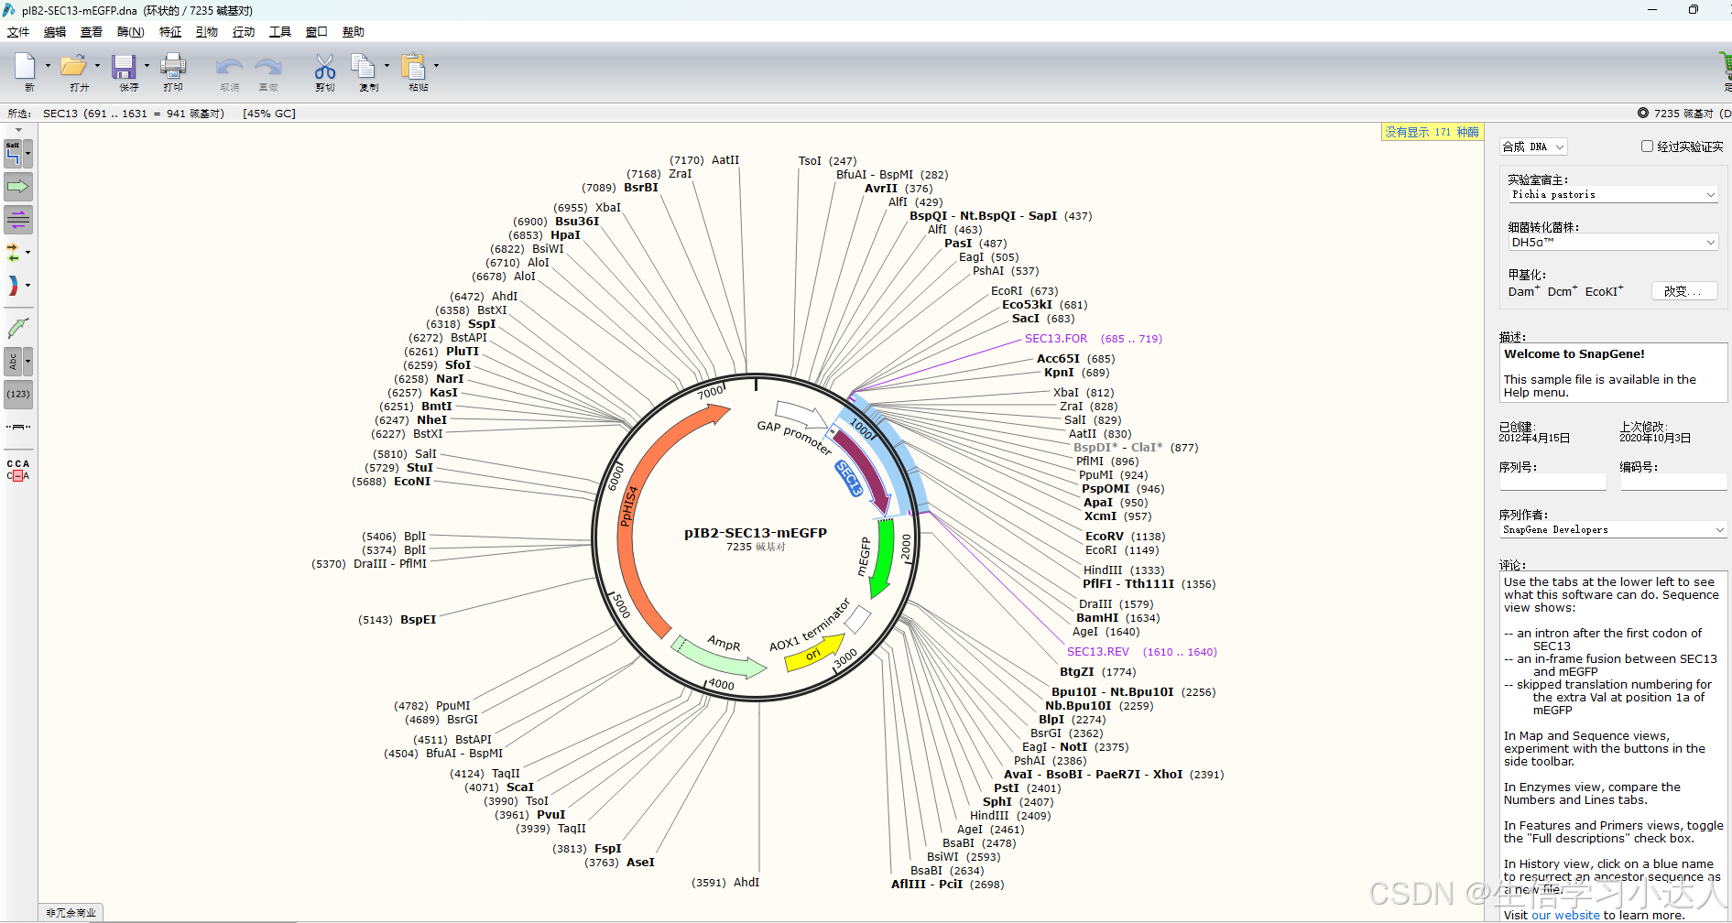Viewport: 1732px width, 923px height.
Task: Click the curved green feature arrow icon
Action: [17, 328]
